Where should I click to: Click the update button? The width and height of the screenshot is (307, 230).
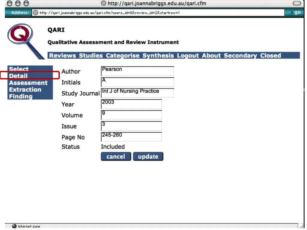click(148, 156)
